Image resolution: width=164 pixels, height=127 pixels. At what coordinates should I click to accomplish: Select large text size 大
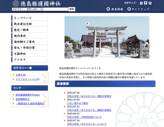tap(150, 3)
